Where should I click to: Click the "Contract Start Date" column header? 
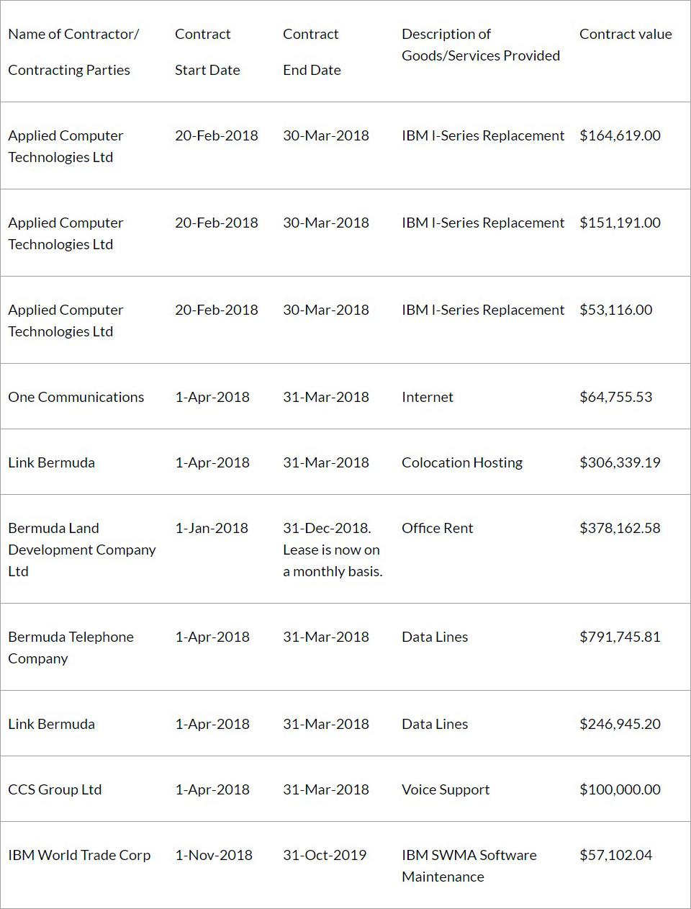207,52
